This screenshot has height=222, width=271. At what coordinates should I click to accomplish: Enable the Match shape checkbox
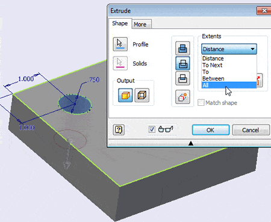click(x=201, y=103)
